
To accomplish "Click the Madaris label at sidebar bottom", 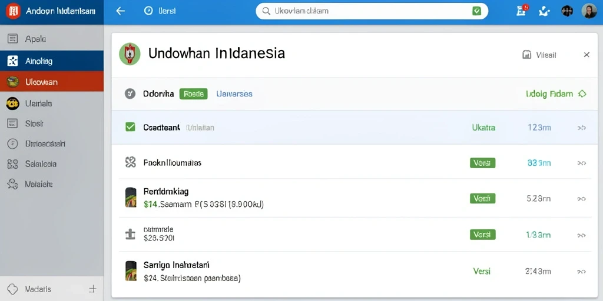I will tap(38, 289).
